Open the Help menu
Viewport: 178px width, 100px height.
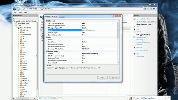25,12
